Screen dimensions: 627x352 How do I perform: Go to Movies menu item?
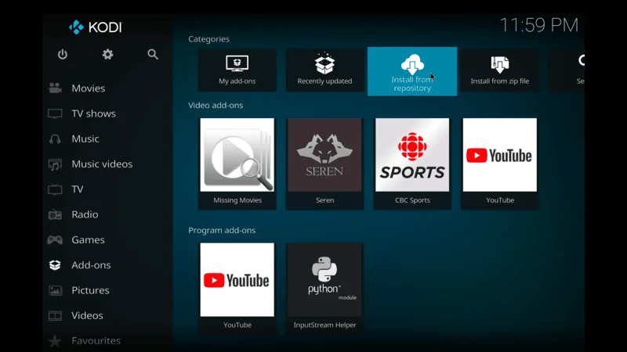point(89,88)
